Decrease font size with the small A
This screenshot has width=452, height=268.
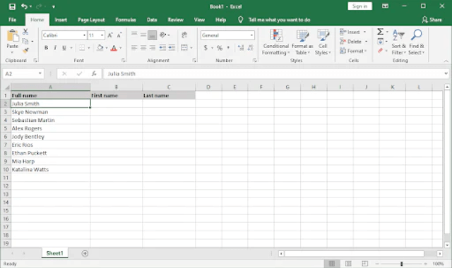tap(119, 35)
